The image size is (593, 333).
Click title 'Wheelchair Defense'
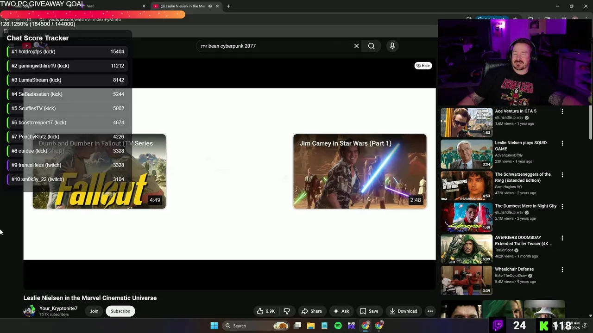[514, 269]
